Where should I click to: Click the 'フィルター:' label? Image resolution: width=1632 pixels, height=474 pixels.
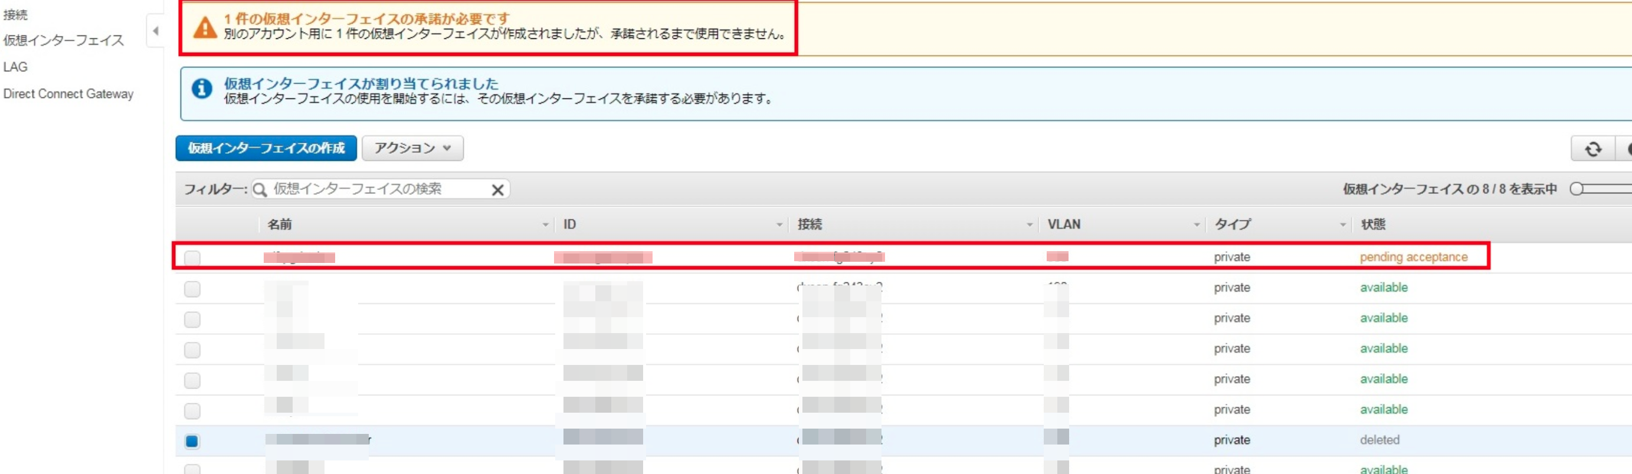click(x=215, y=189)
